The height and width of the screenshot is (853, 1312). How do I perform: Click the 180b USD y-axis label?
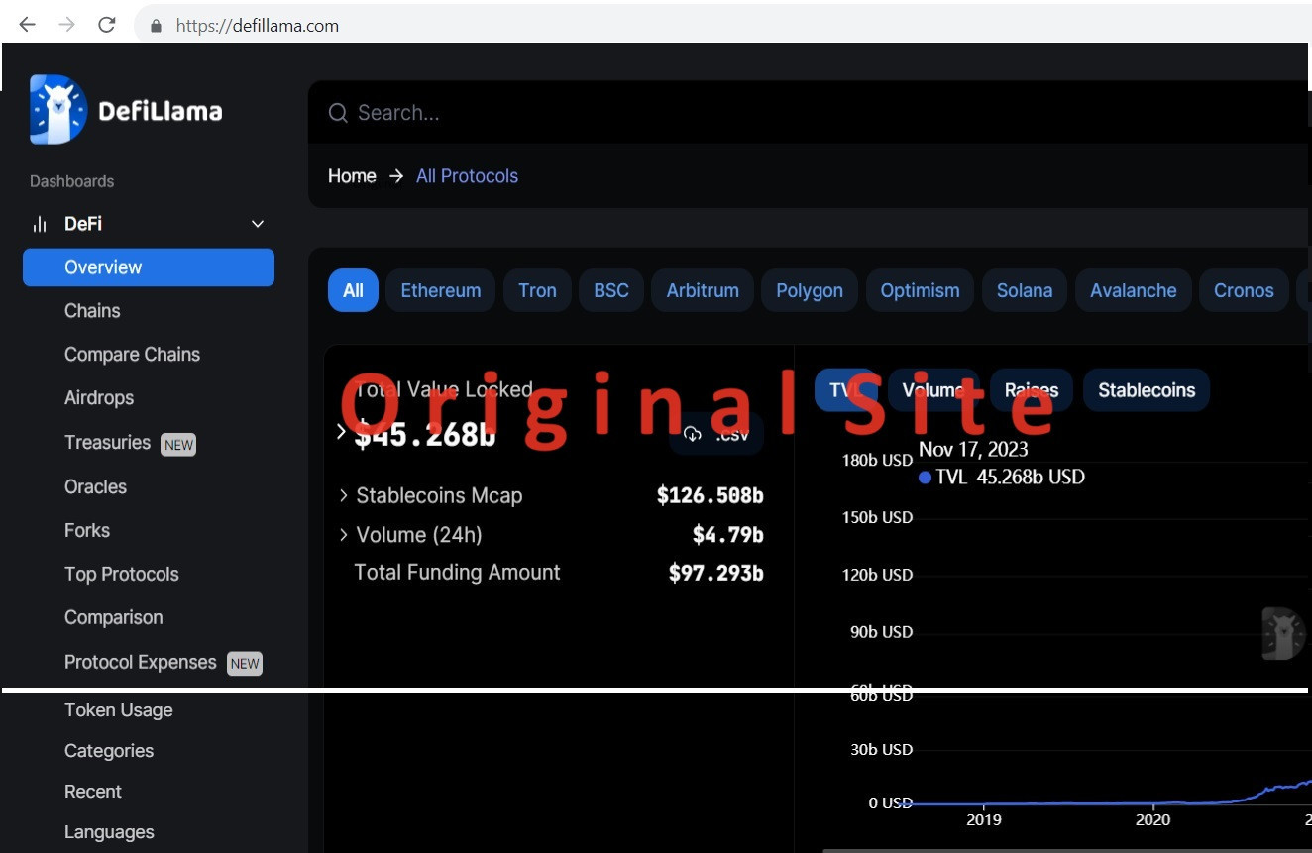[x=877, y=461]
